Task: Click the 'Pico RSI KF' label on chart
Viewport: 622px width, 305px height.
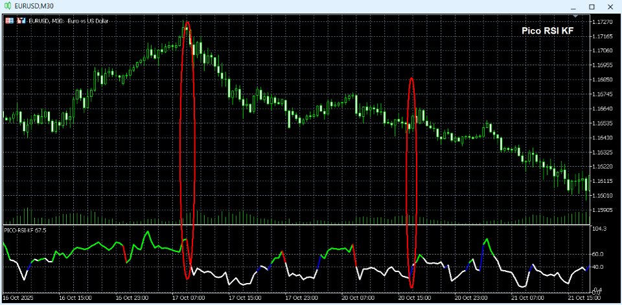Action: [547, 31]
